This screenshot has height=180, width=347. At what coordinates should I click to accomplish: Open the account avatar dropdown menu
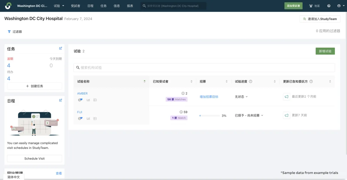(341, 6)
